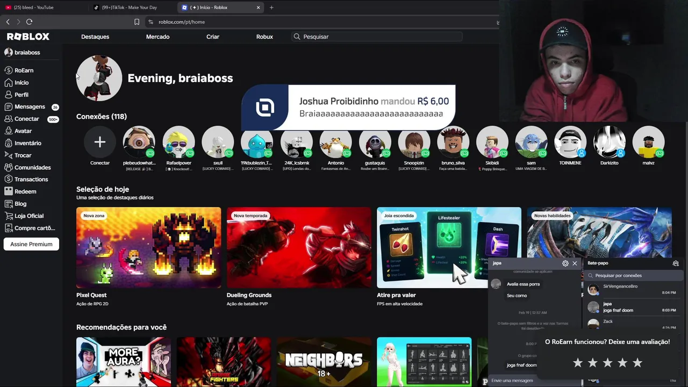This screenshot has width=688, height=387.
Task: Open japa chat settings gear
Action: pyautogui.click(x=565, y=263)
